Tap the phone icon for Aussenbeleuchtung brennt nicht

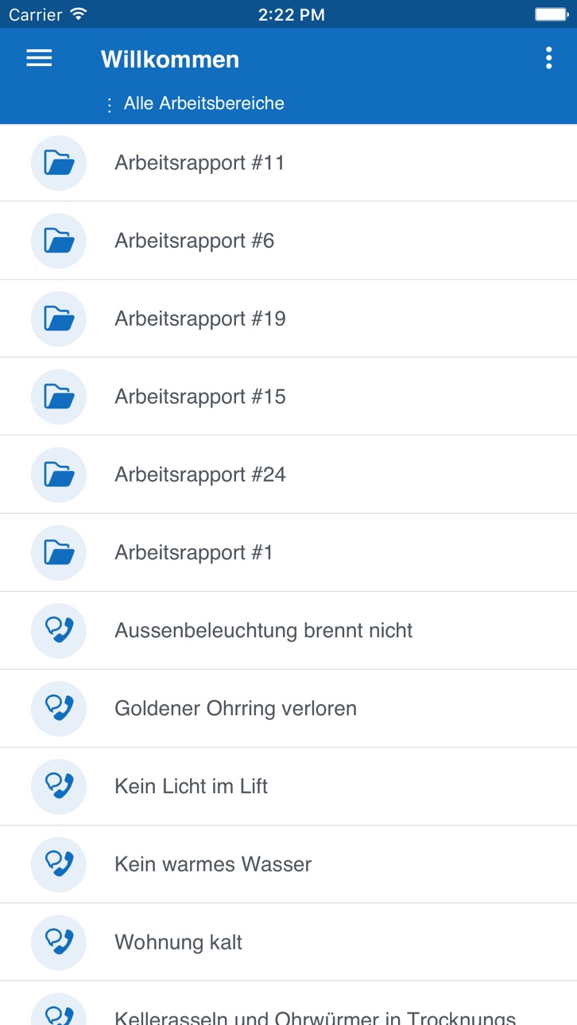59,630
